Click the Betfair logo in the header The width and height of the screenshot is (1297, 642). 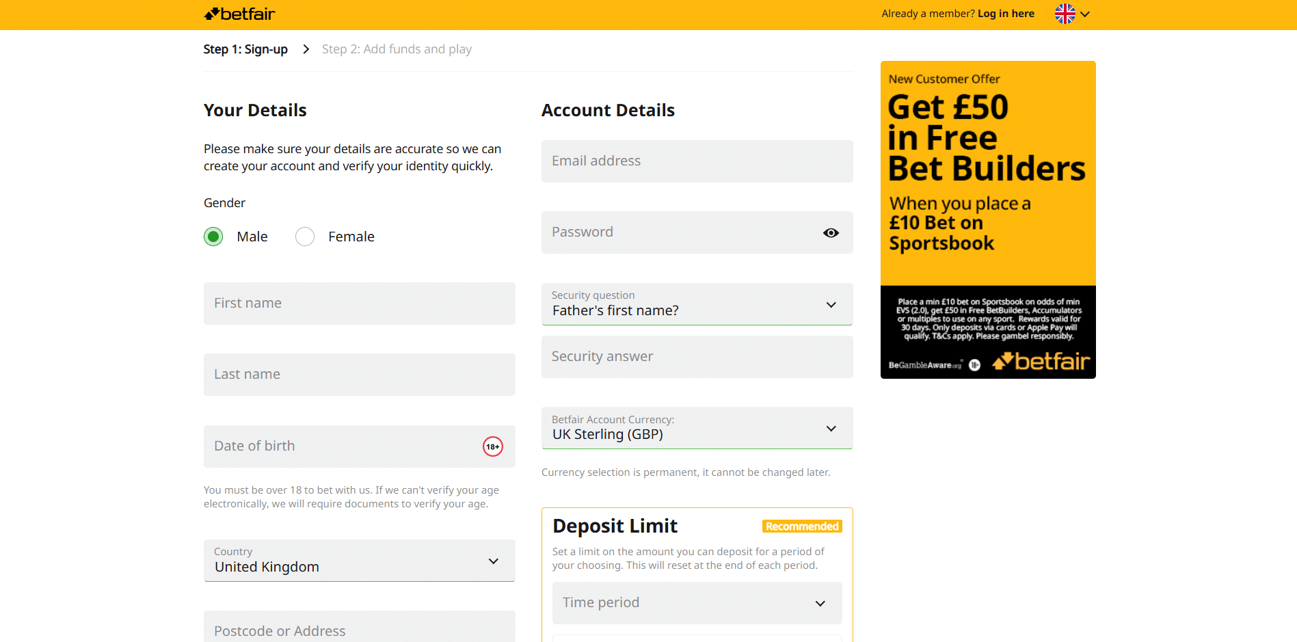click(x=239, y=14)
